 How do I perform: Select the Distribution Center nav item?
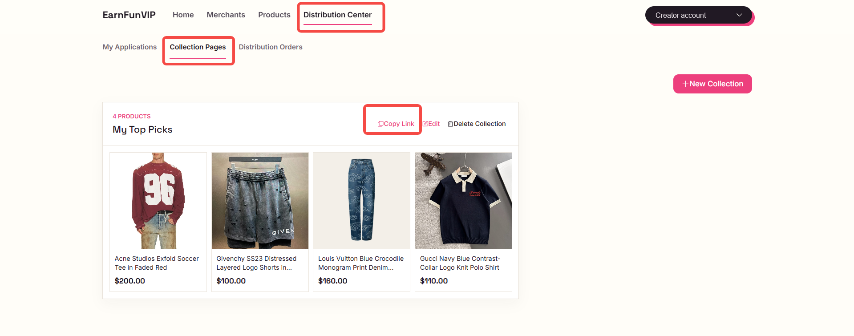(x=337, y=15)
